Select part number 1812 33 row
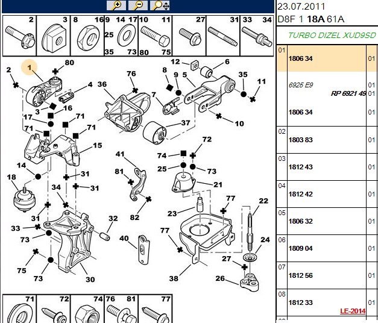This screenshot has height=323, width=378. point(327,303)
